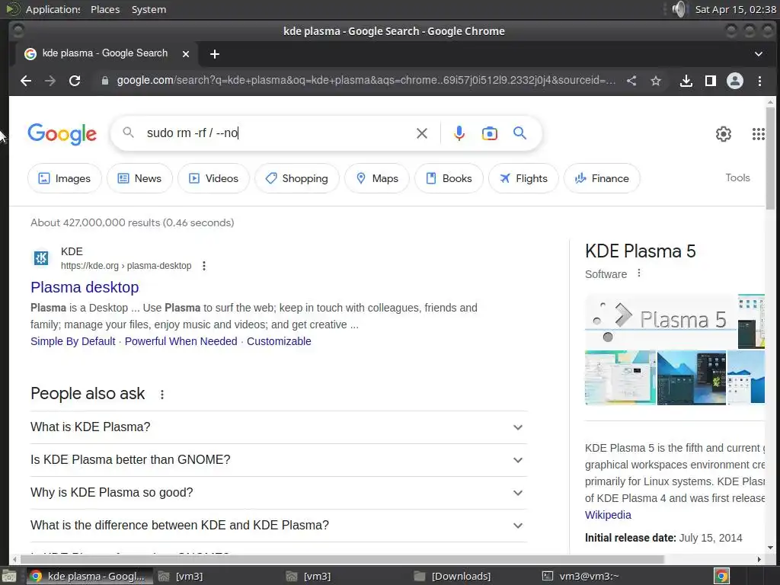Open Powerful When Needed sitelink
Viewport: 780px width, 585px height.
pyautogui.click(x=181, y=341)
